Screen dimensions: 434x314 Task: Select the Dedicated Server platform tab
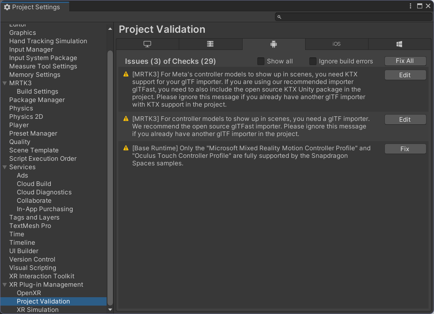[210, 44]
